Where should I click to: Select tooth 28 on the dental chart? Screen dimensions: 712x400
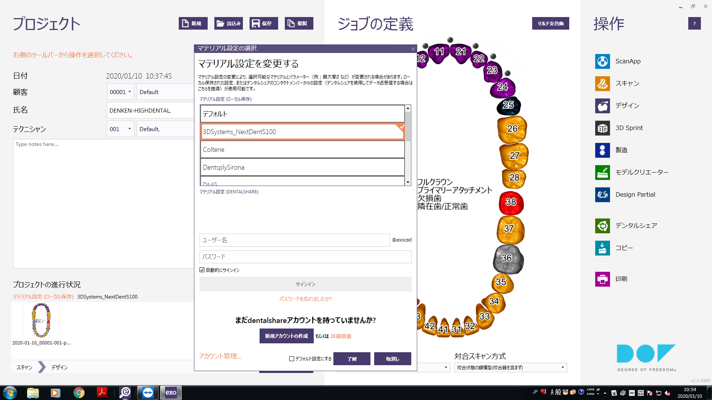tap(514, 178)
